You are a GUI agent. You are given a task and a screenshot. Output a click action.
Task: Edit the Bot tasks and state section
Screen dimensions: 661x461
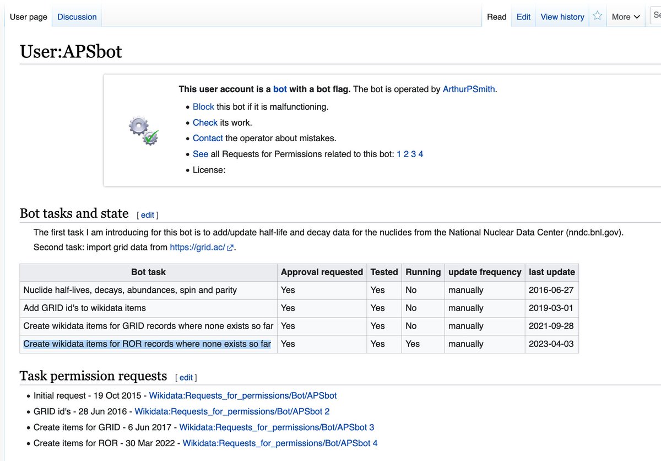[148, 215]
